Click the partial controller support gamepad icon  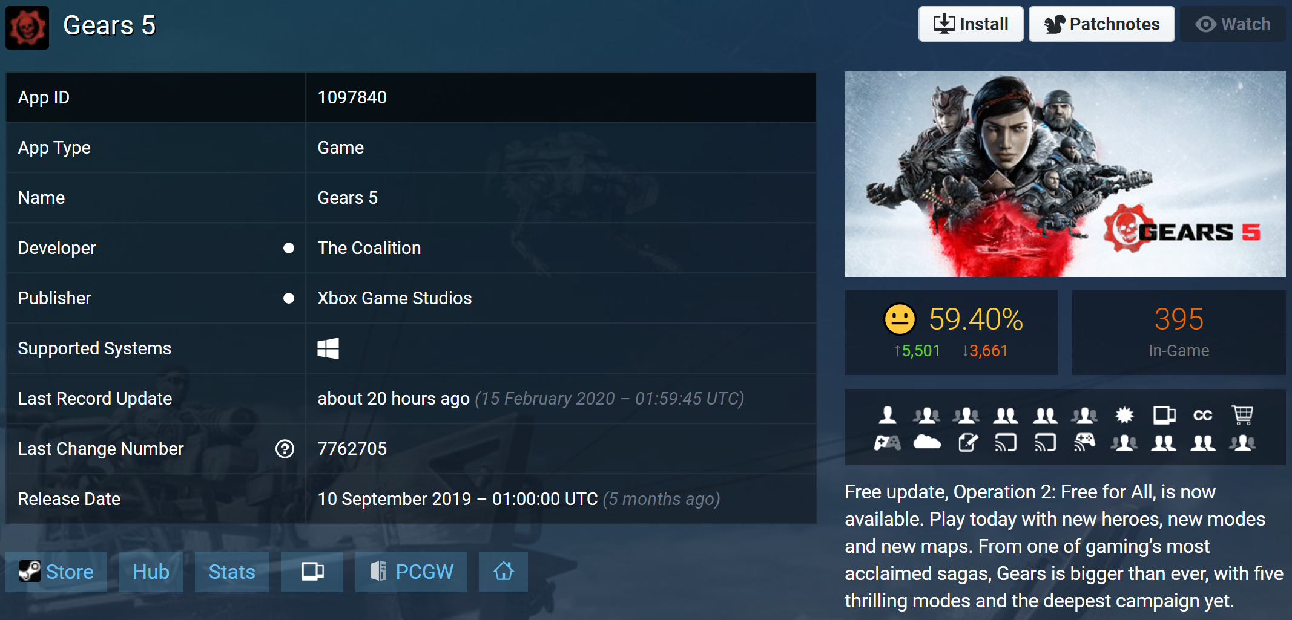(888, 443)
